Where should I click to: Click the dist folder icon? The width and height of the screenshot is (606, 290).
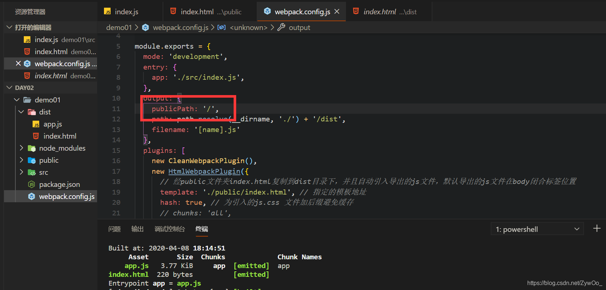(x=32, y=112)
